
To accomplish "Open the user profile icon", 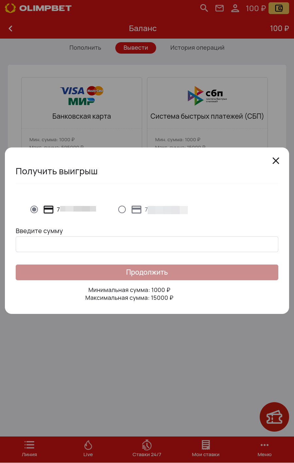I will 235,8.
